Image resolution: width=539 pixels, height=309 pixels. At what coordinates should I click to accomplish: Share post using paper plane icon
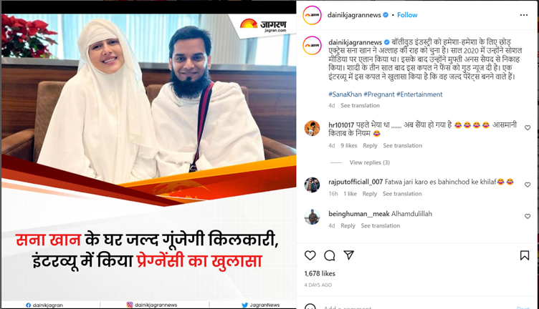tap(348, 255)
